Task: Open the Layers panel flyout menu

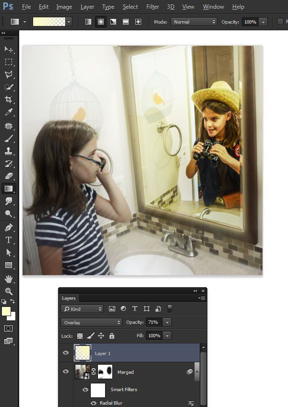Action: 202,298
